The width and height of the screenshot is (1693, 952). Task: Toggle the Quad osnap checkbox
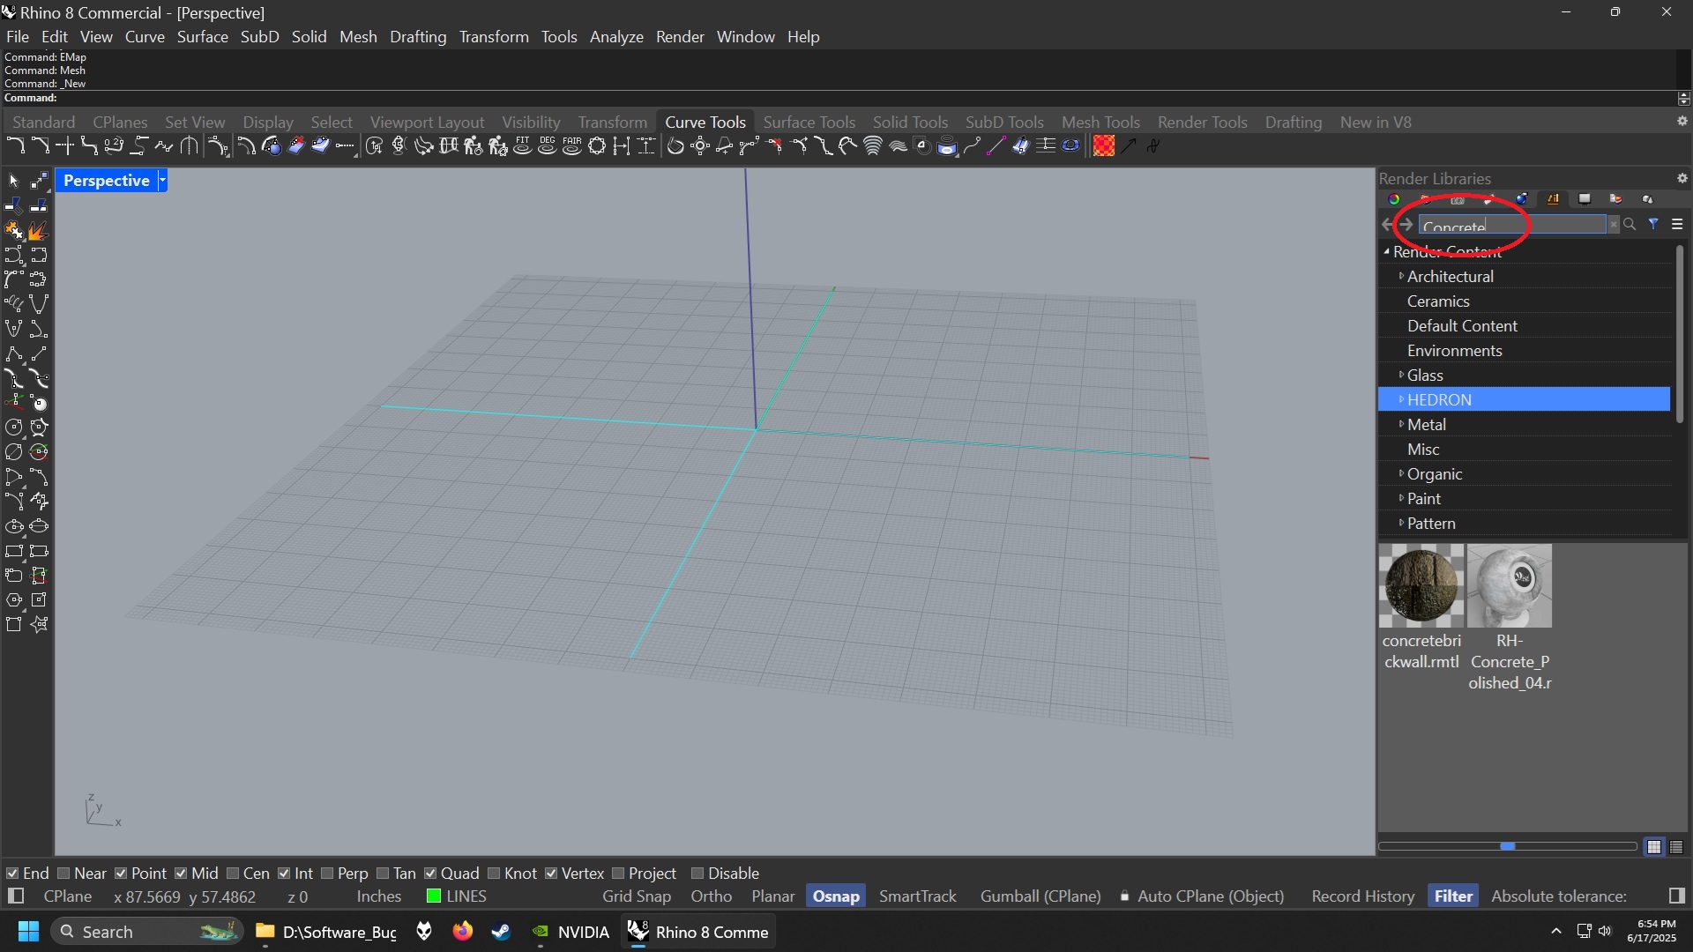(430, 874)
